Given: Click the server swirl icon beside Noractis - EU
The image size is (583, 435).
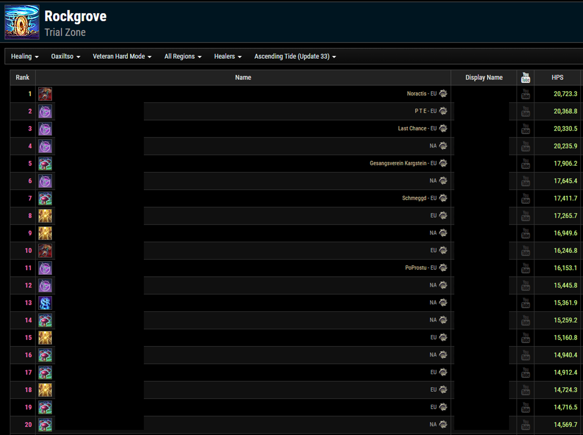Looking at the screenshot, I should point(443,93).
